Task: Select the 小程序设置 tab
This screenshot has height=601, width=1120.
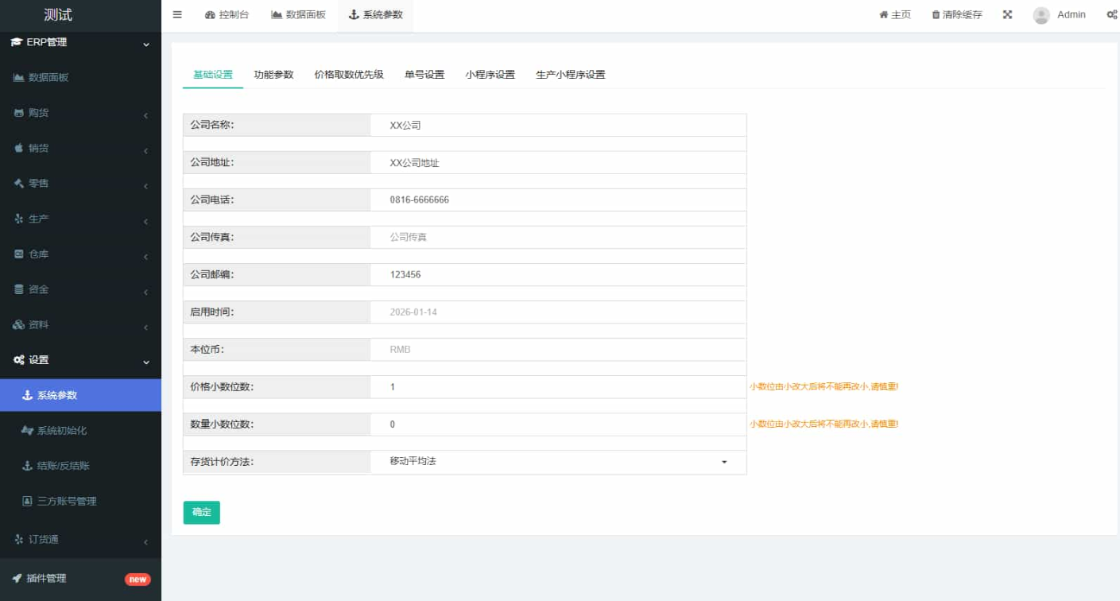Action: pyautogui.click(x=490, y=74)
